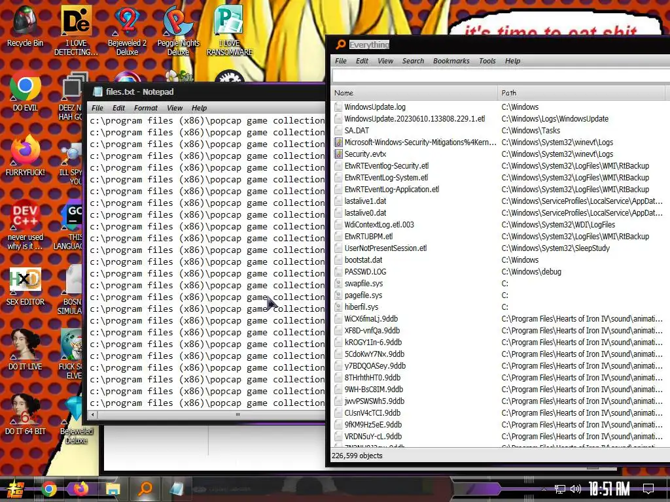Select kROGY1In-6.9ddb in results
This screenshot has width=670, height=502.
pos(373,343)
